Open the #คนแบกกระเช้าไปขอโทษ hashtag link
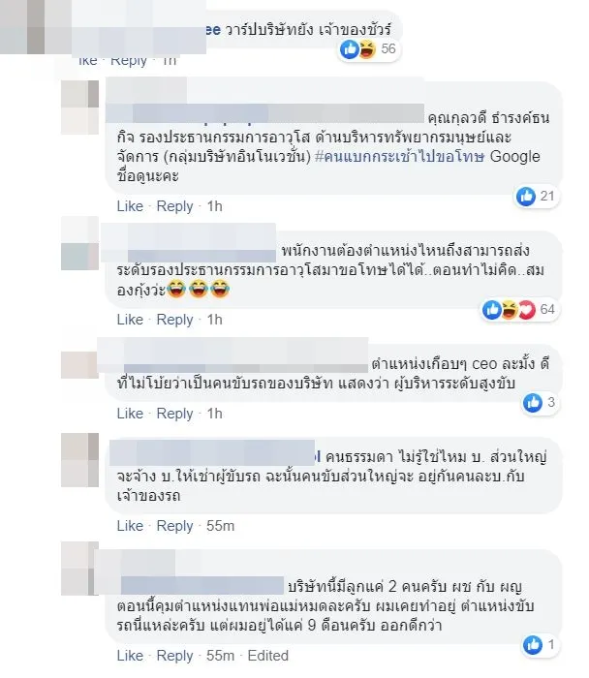This screenshot has width=589, height=678. tap(399, 157)
